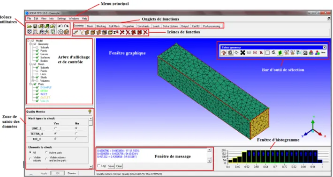Click the black cross icon in Select geometry toolbar

pos(242,53)
